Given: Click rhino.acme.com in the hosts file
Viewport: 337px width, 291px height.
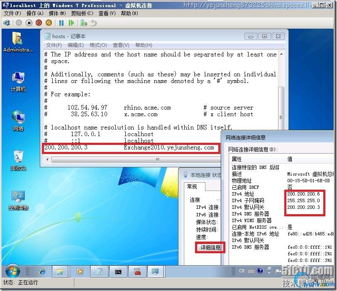Looking at the screenshot, I should coord(147,108).
